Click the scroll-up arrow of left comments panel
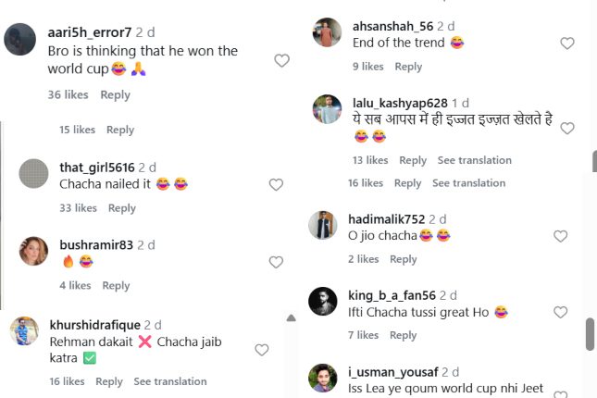The height and width of the screenshot is (398, 597). pos(291,318)
